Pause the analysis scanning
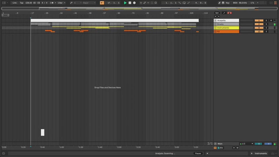This screenshot has width=279, height=157. coord(198,154)
